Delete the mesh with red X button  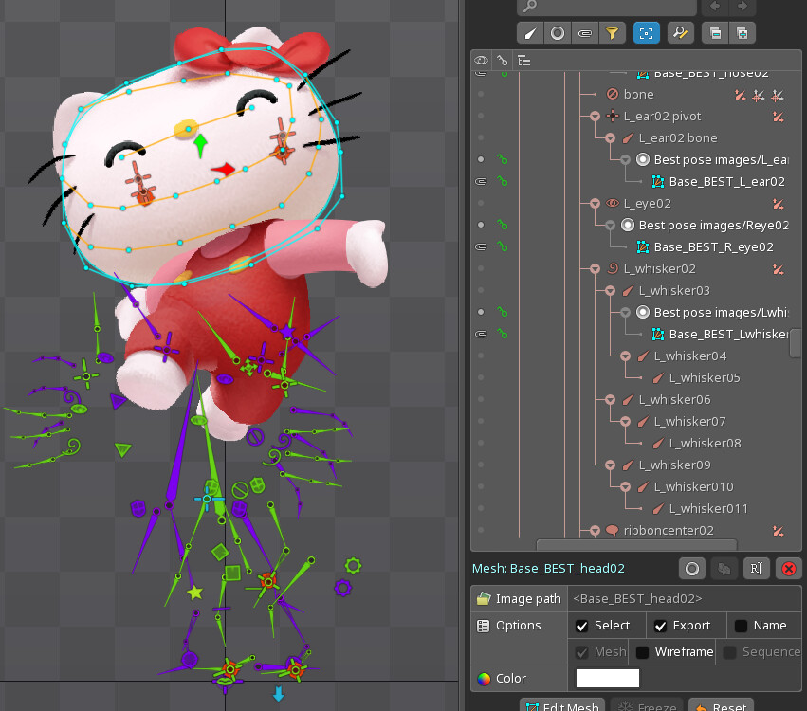(x=788, y=569)
